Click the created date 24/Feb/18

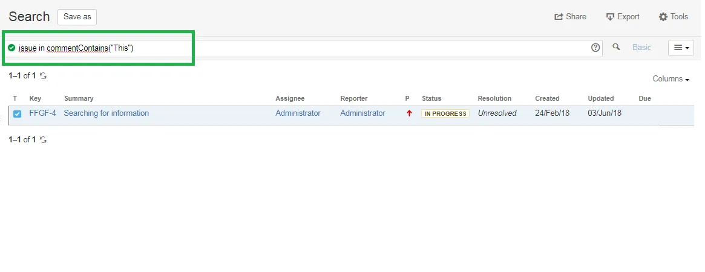pyautogui.click(x=552, y=113)
